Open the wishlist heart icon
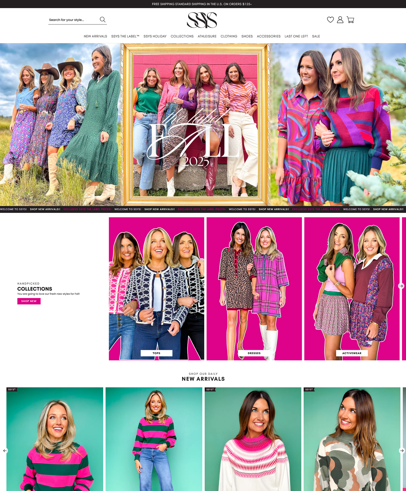The width and height of the screenshot is (406, 491). (x=331, y=20)
